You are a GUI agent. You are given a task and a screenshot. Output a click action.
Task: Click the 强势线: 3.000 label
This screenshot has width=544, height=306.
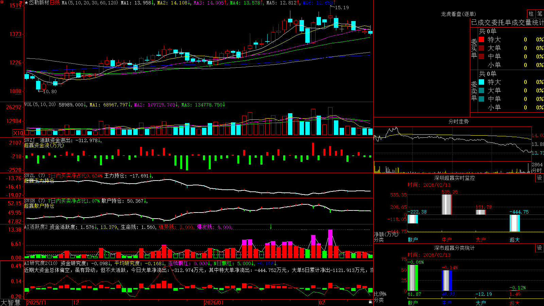pyautogui.click(x=176, y=227)
